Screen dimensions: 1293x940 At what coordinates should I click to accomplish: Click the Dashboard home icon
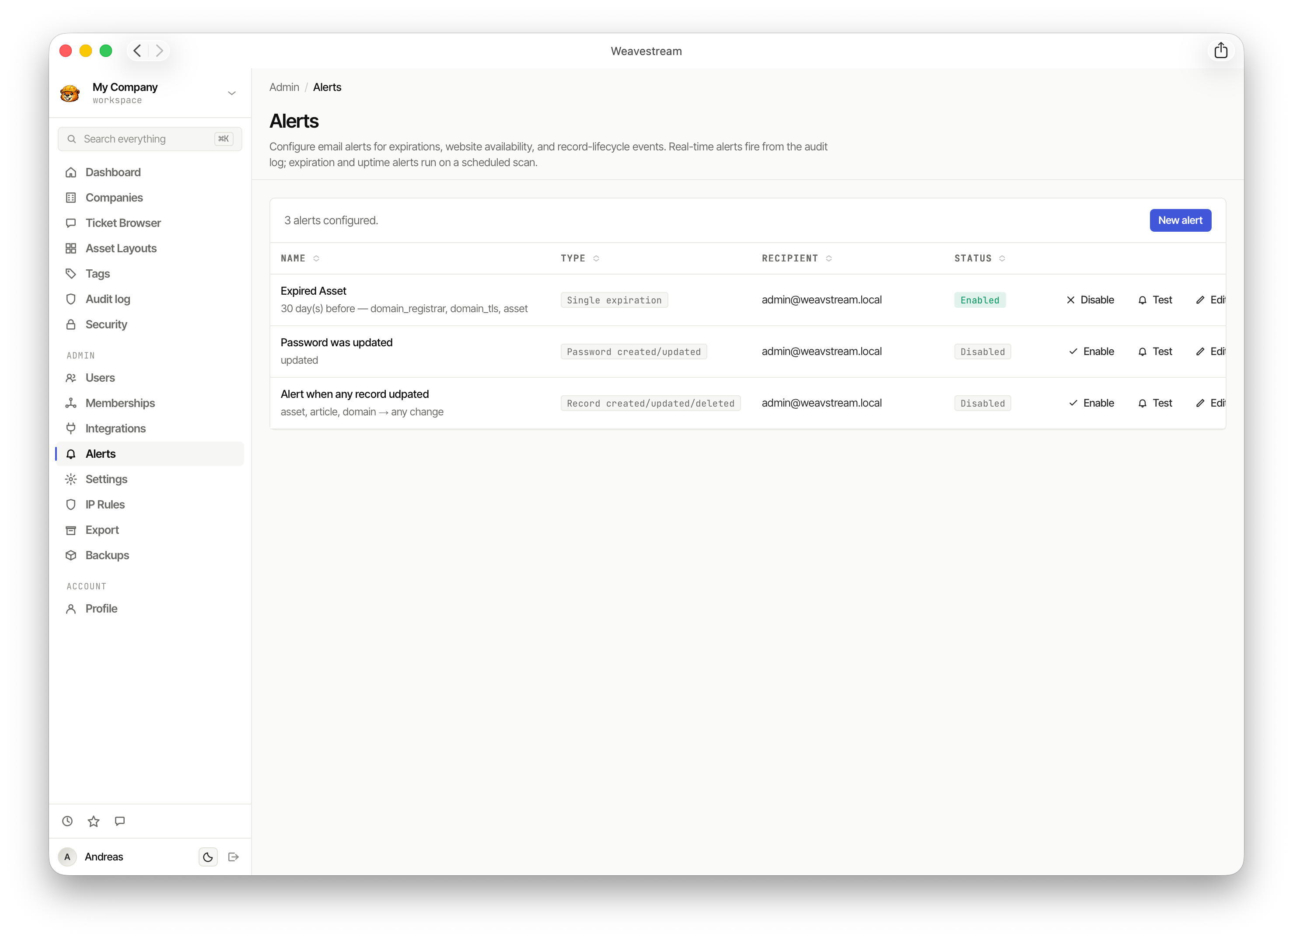click(x=71, y=172)
